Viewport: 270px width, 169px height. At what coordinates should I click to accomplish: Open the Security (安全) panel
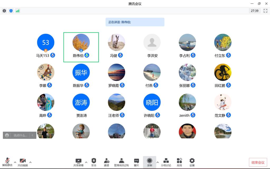point(94,162)
